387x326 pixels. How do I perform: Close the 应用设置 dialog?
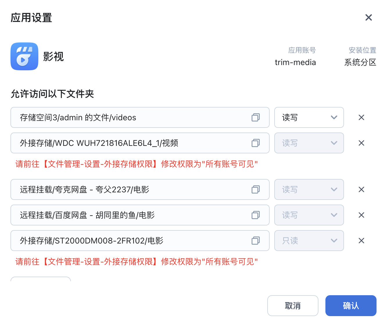click(x=369, y=17)
